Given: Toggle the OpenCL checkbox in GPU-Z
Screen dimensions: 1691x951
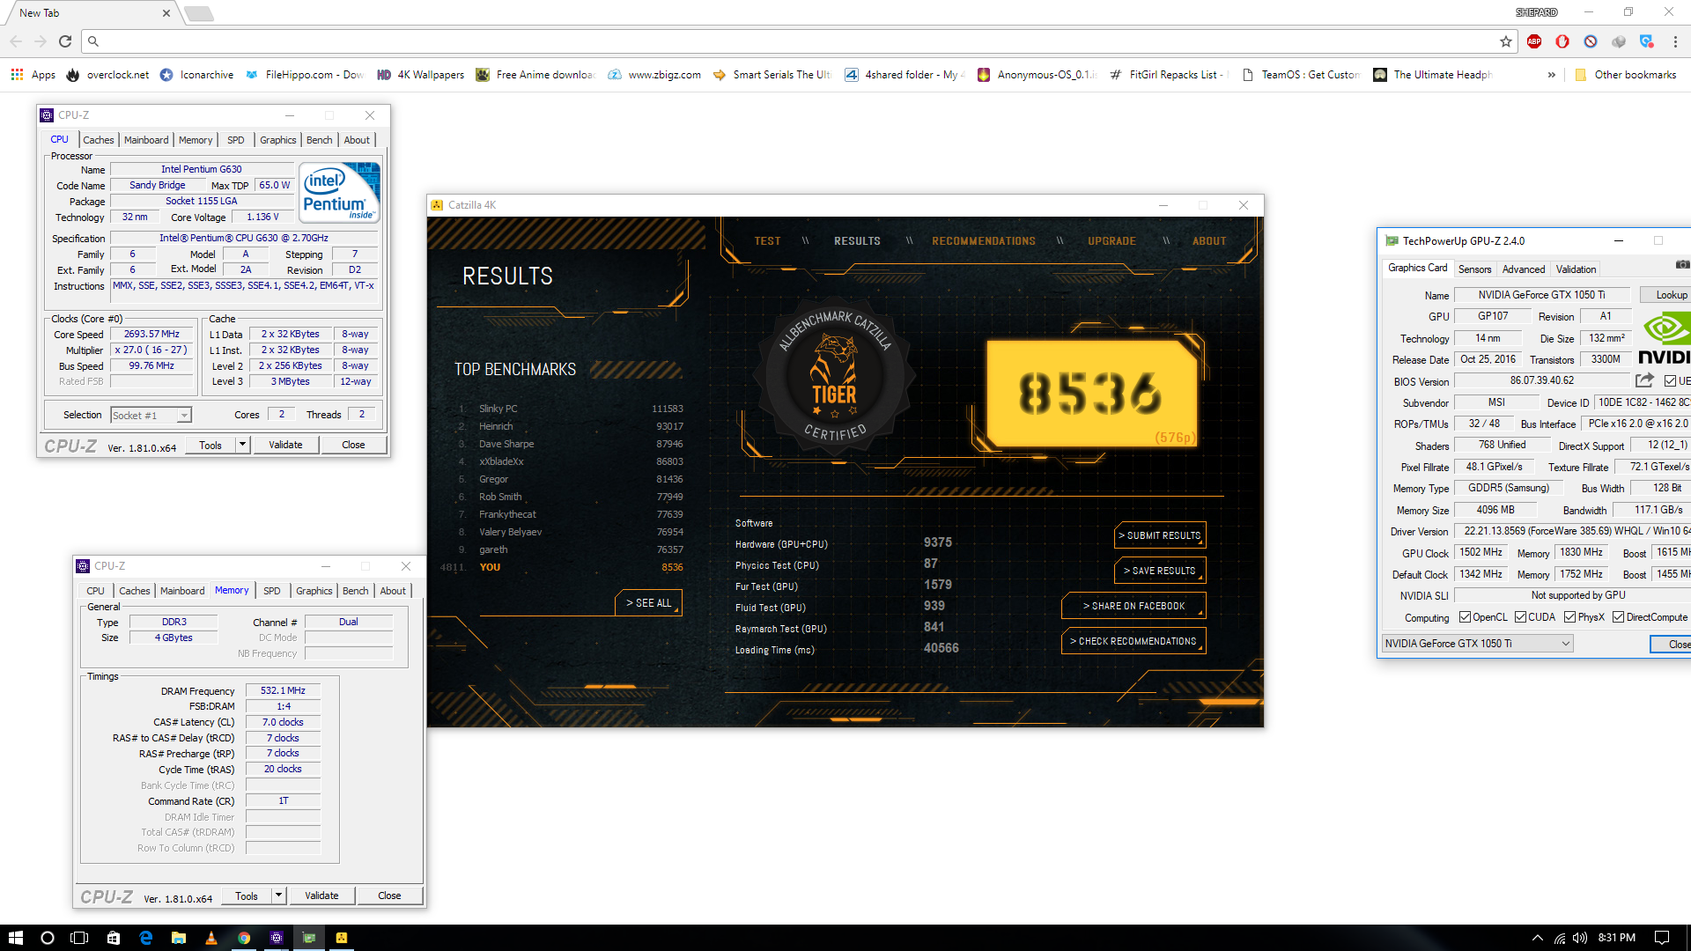Looking at the screenshot, I should coord(1465,617).
